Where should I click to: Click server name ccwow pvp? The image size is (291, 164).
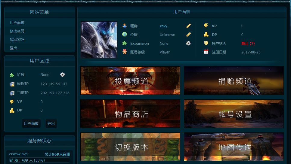[18, 154]
